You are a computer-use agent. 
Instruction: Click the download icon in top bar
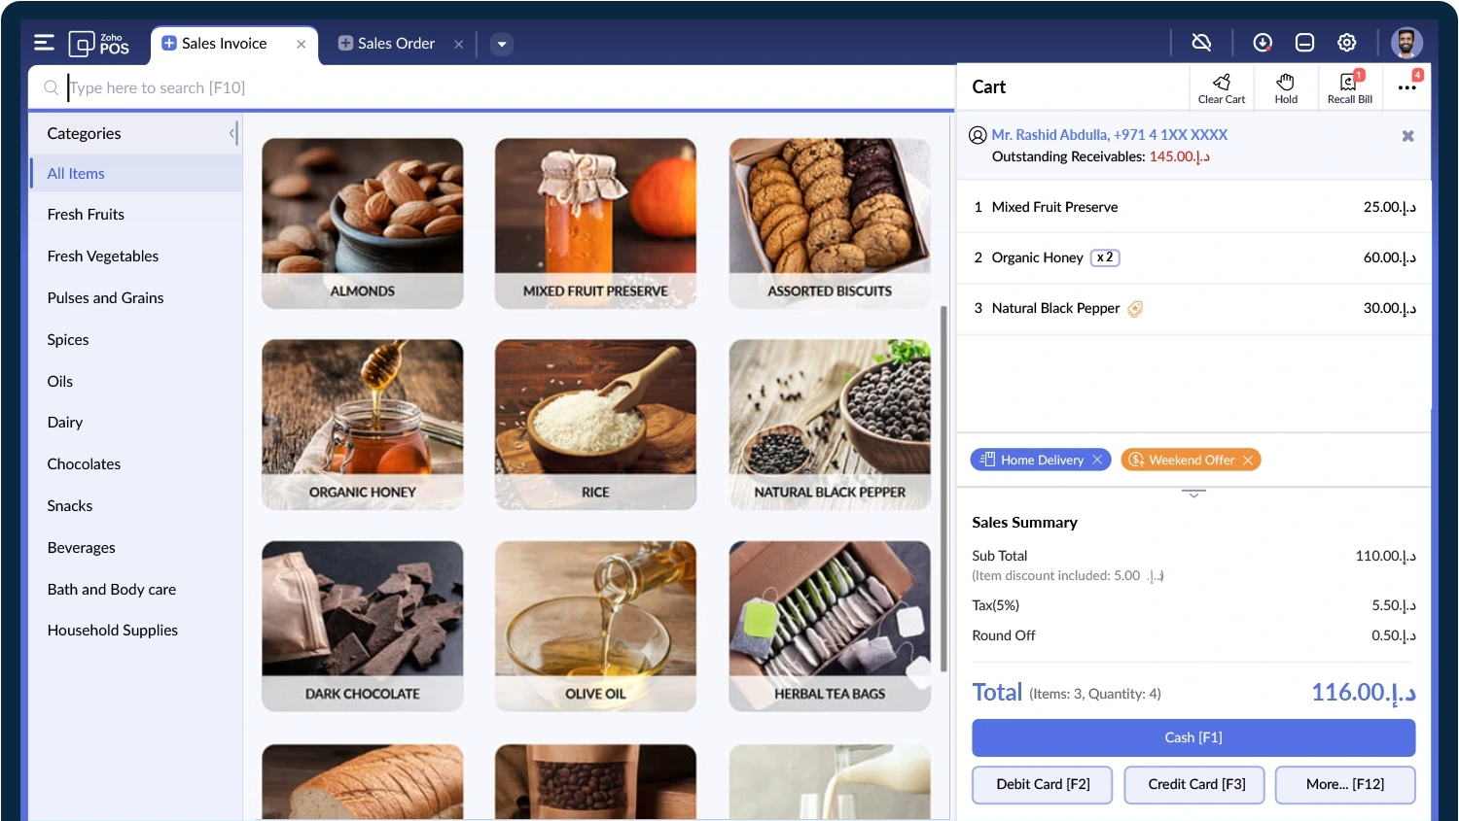tap(1263, 43)
